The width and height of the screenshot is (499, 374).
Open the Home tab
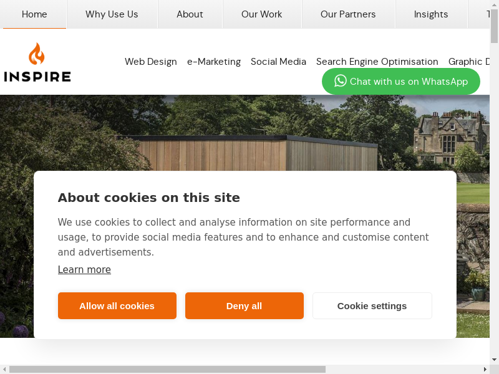point(34,14)
